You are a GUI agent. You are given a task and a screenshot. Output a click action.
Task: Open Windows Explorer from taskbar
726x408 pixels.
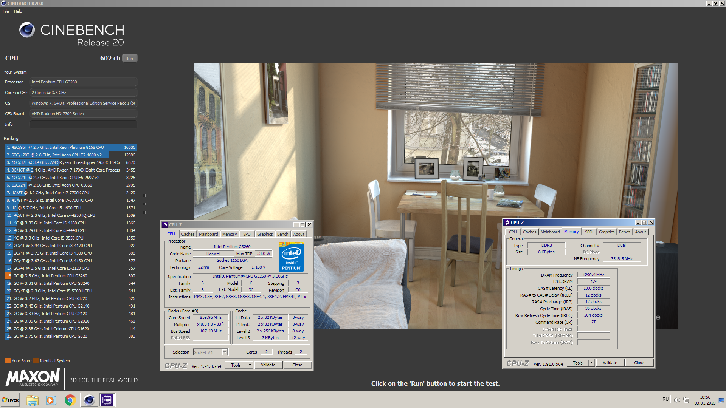(x=33, y=400)
